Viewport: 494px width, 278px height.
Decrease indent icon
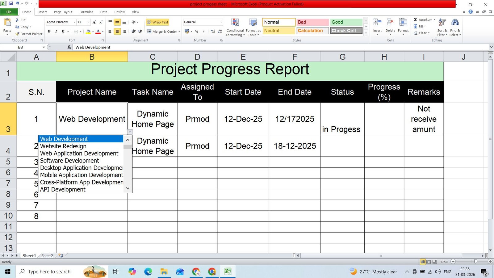tap(134, 32)
